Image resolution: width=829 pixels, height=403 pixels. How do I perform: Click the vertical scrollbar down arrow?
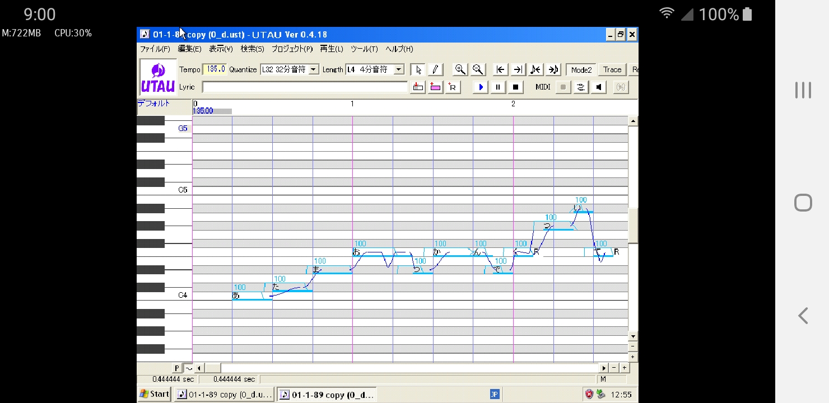point(633,336)
